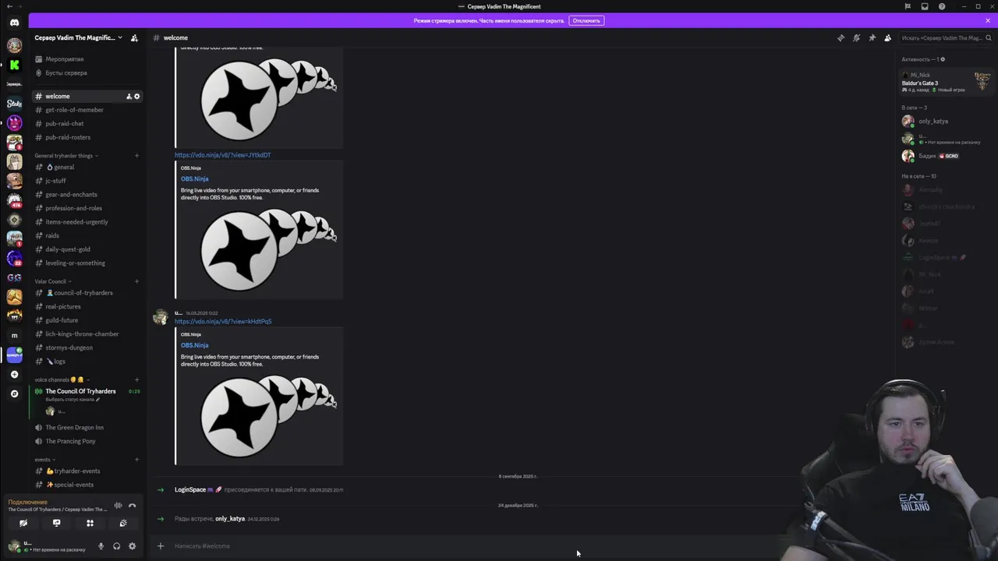
Task: Open Discord direct messages home icon
Action: click(14, 23)
